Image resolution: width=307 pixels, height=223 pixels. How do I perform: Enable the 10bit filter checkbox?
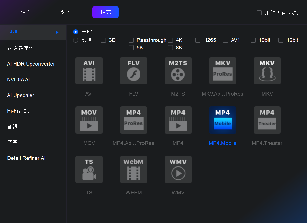coord(253,40)
